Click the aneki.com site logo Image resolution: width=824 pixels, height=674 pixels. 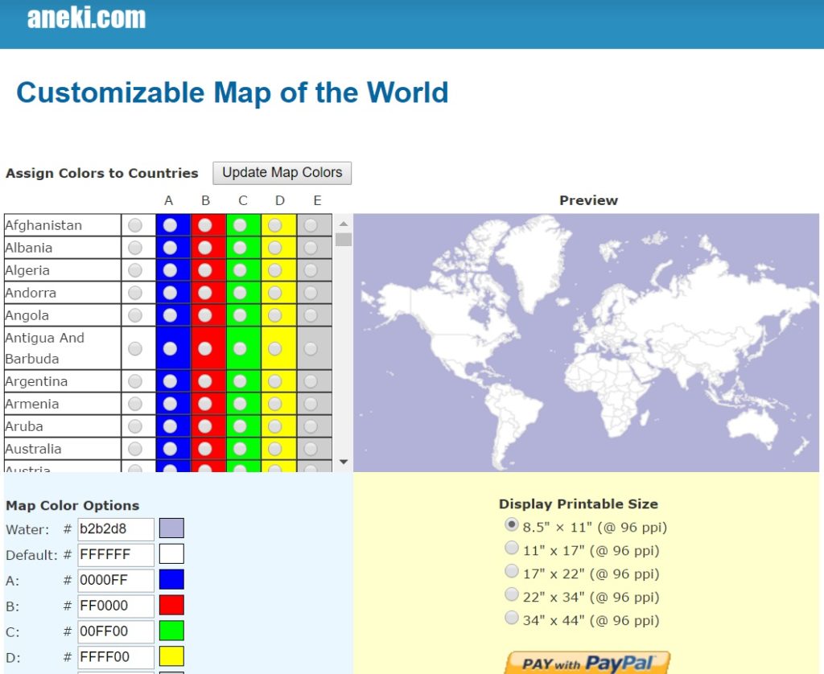pos(86,18)
